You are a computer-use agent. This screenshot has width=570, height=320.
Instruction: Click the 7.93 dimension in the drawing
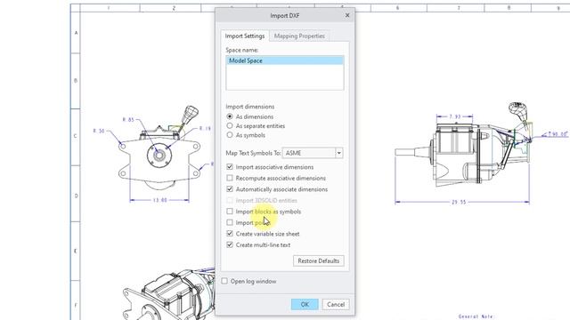tap(455, 116)
